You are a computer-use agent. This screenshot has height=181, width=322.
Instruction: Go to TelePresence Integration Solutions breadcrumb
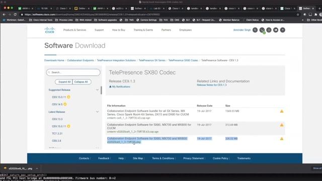pyautogui.click(x=116, y=60)
